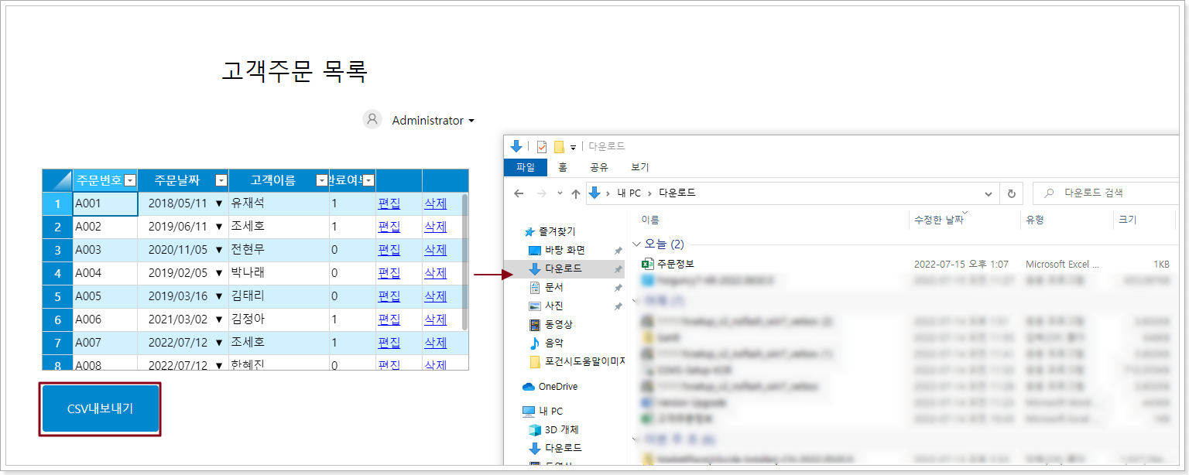The width and height of the screenshot is (1189, 475).
Task: Open the 주문정보 Excel file
Action: [675, 264]
